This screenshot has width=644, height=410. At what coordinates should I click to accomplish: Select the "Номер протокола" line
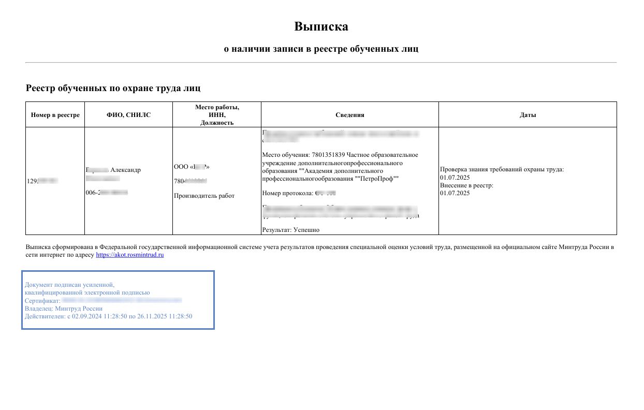(x=299, y=193)
